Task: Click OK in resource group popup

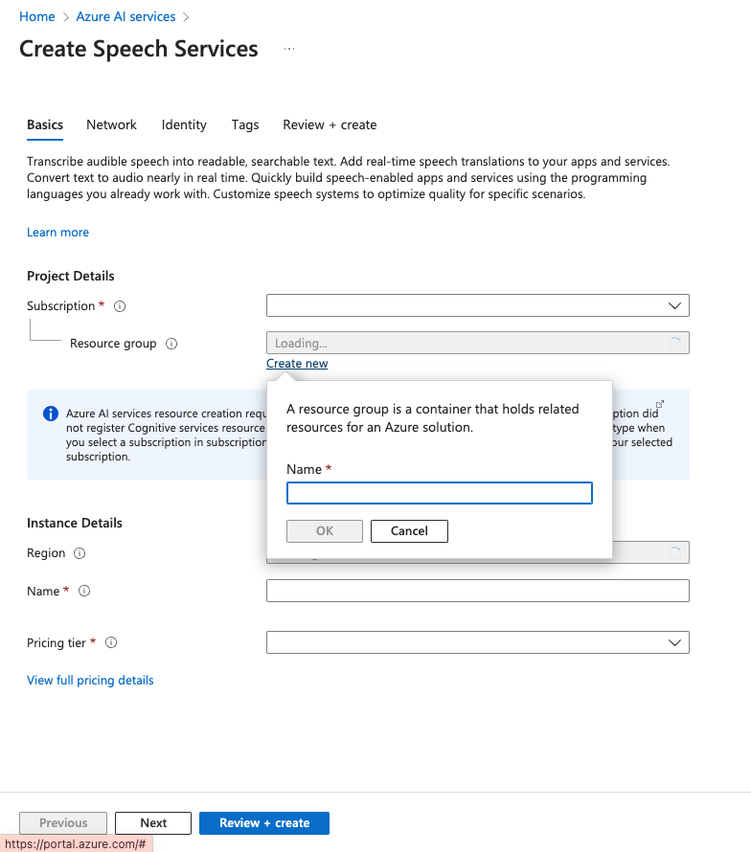Action: (325, 531)
